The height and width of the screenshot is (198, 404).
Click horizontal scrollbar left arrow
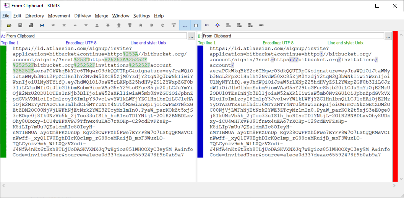3,185
